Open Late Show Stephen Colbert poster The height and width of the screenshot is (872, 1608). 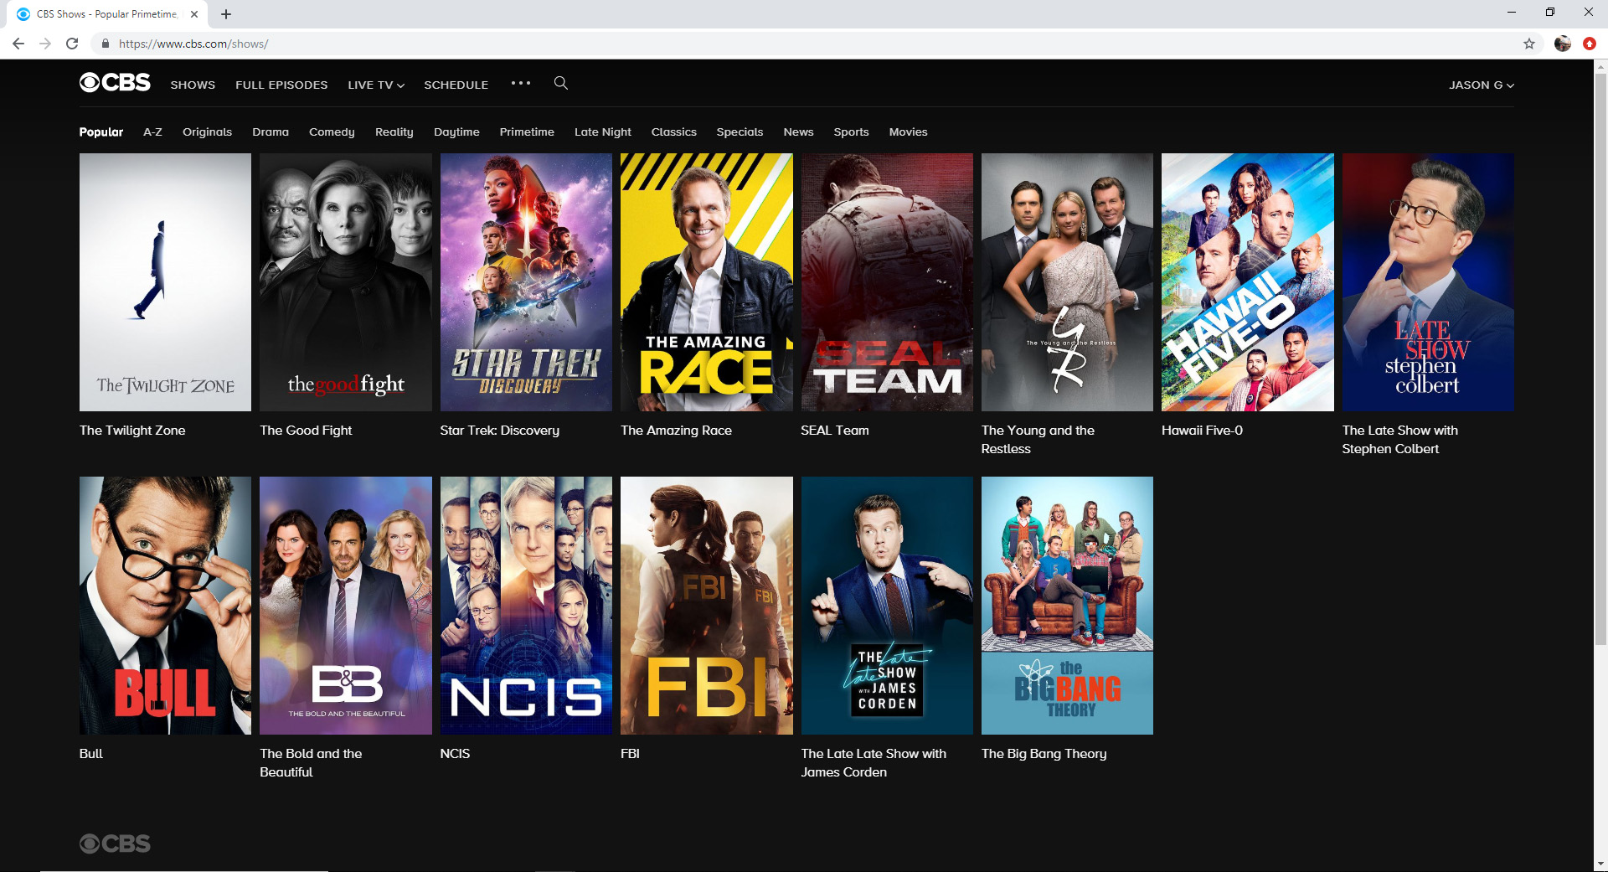coord(1428,282)
